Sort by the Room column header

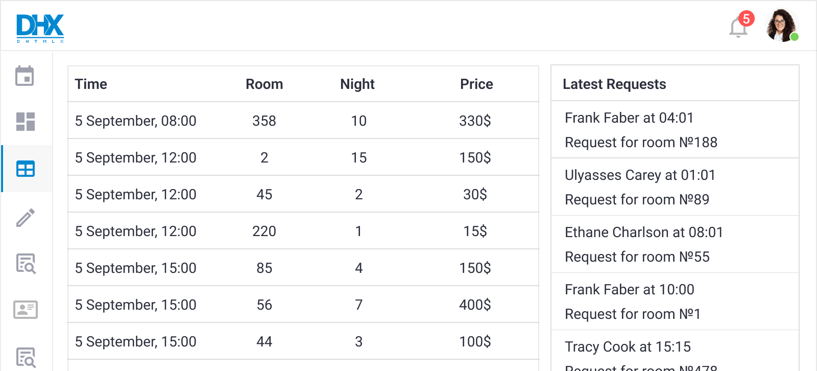click(x=264, y=84)
